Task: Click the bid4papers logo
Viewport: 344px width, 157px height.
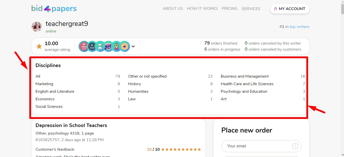Action: tap(54, 9)
